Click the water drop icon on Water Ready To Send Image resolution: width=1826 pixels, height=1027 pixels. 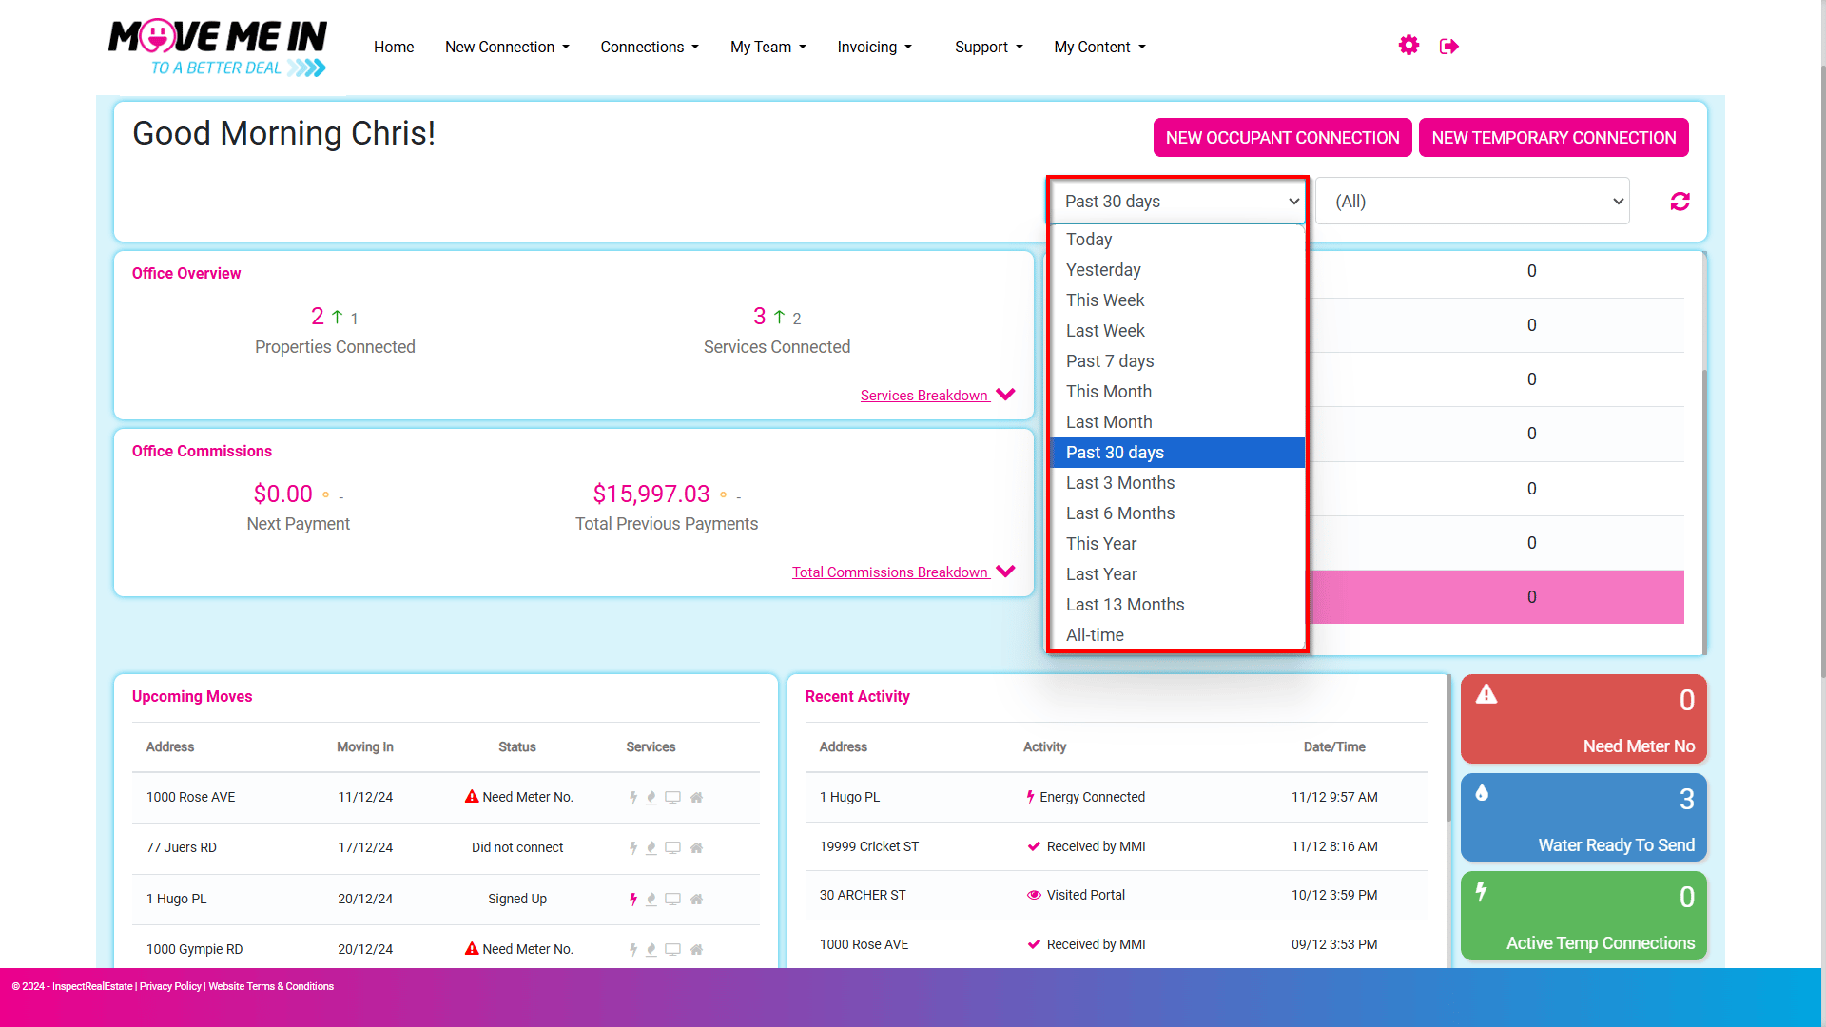[x=1482, y=792]
